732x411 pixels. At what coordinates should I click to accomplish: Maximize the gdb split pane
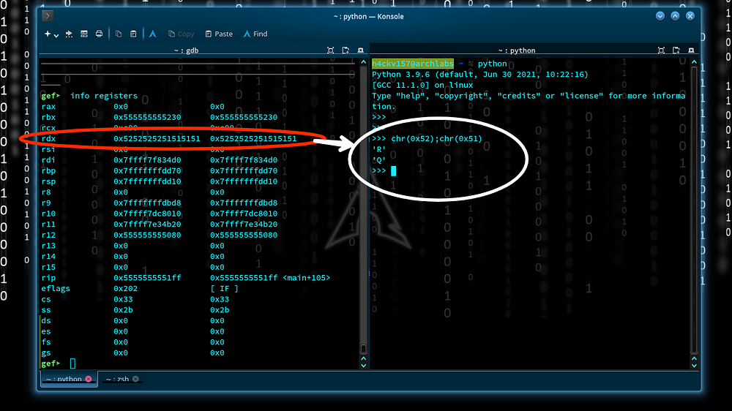331,50
